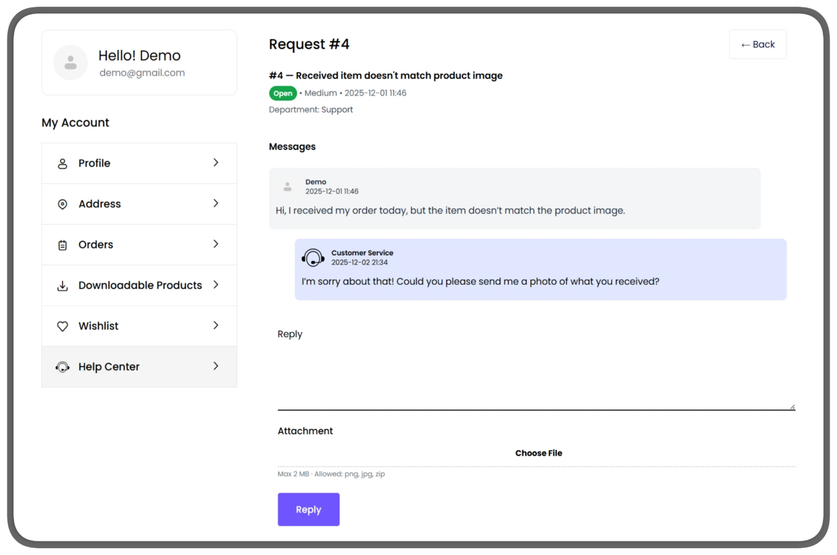The width and height of the screenshot is (837, 555).
Task: Click the Wishlist heart icon
Action: pyautogui.click(x=63, y=326)
